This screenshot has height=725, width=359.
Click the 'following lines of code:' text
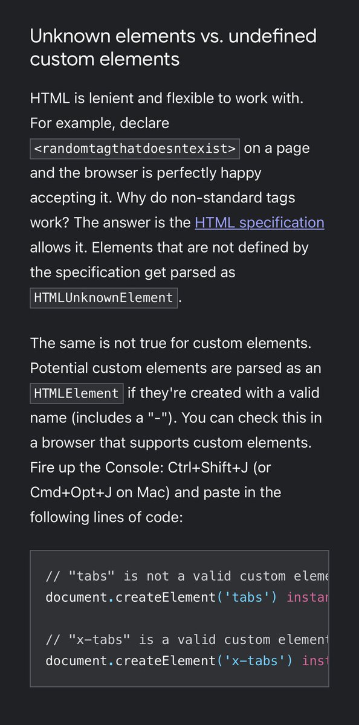click(x=106, y=518)
